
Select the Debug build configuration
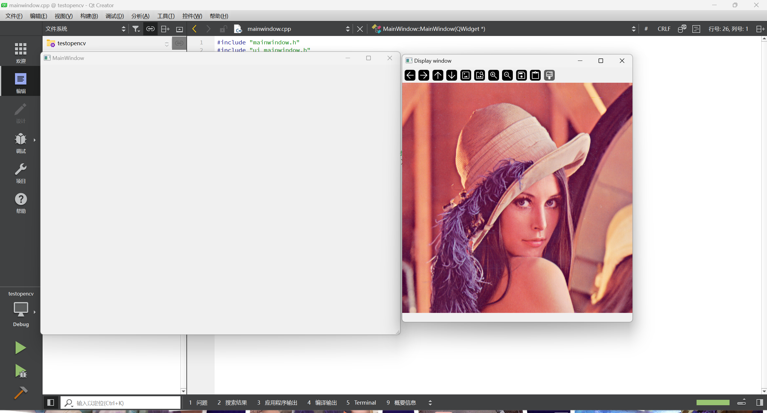pyautogui.click(x=20, y=324)
